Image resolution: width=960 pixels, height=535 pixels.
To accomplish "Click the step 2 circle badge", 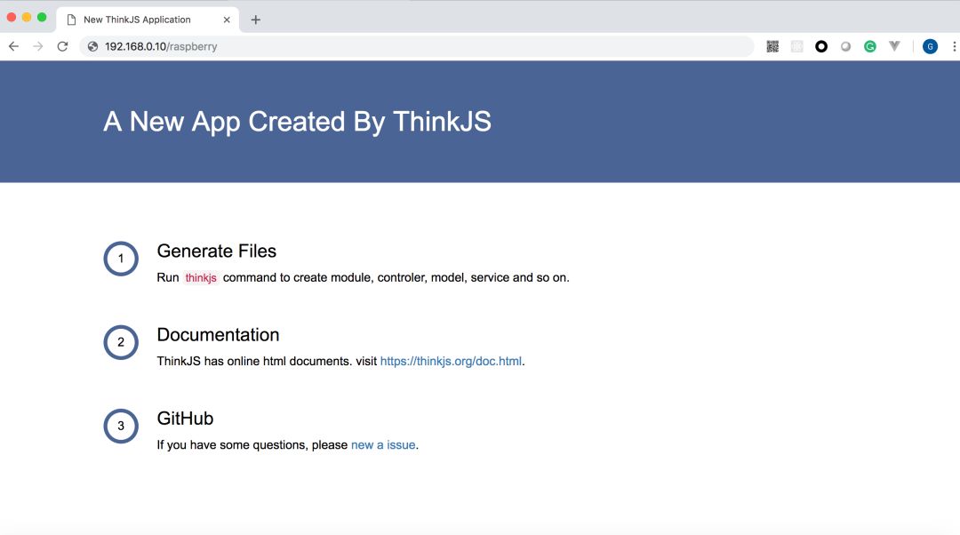I will pos(121,342).
